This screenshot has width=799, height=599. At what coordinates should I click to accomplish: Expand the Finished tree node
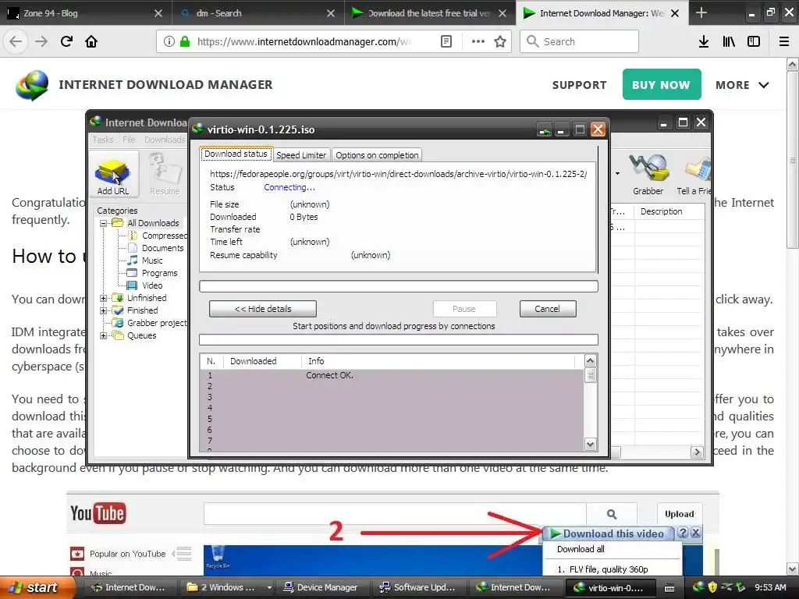[x=104, y=310]
